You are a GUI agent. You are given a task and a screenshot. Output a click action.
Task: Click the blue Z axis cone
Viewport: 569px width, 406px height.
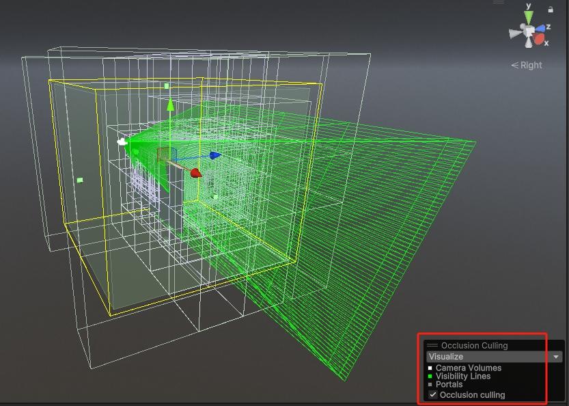540,28
